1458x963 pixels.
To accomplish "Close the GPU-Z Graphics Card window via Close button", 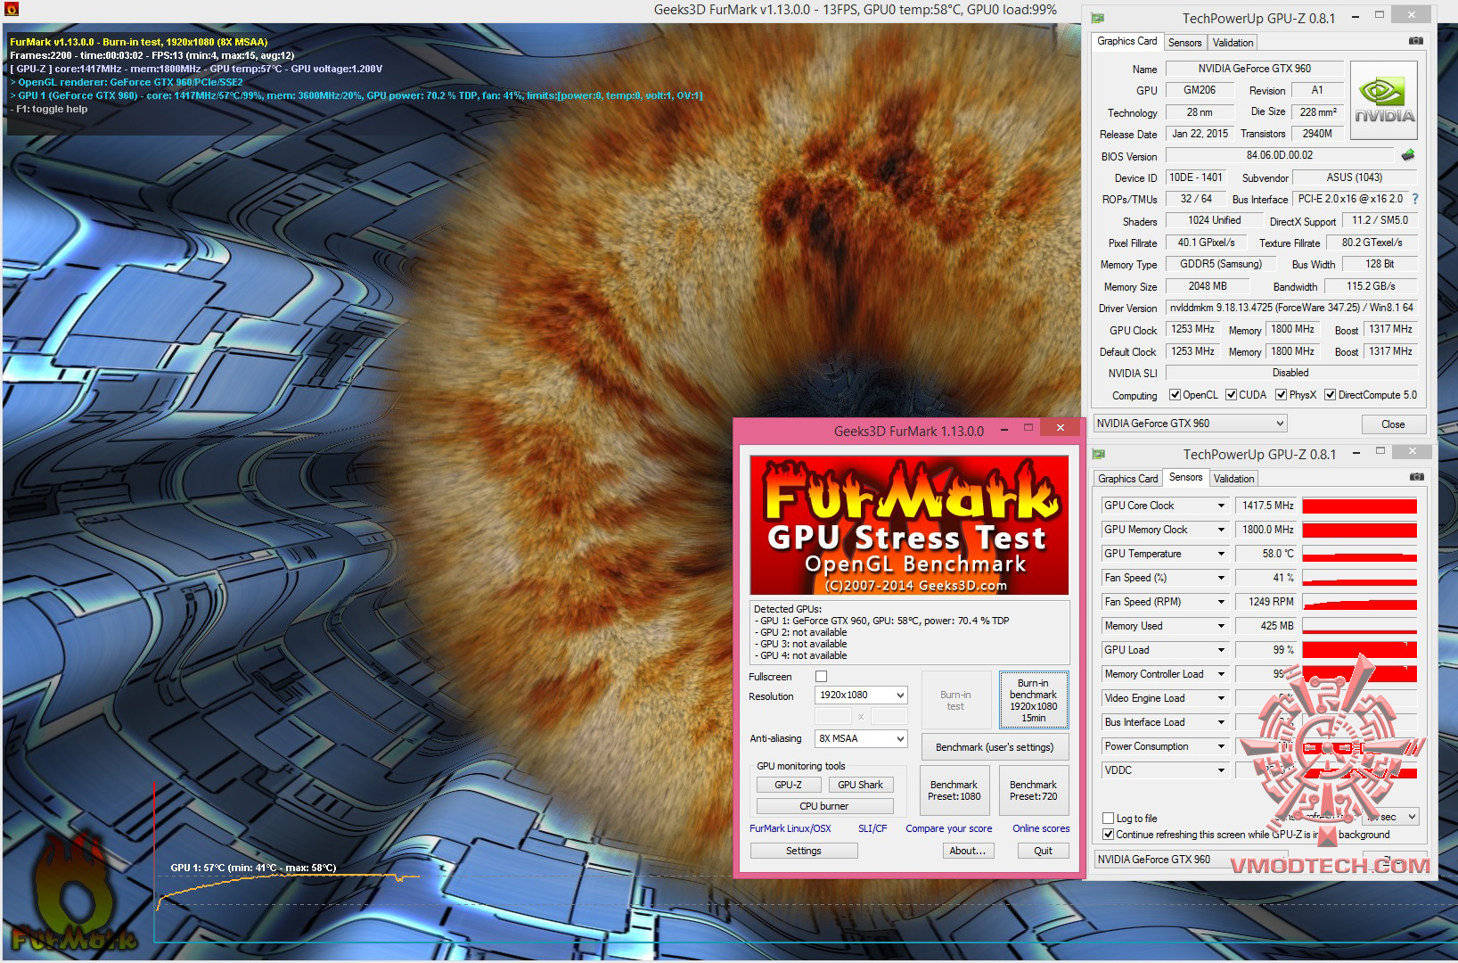I will (x=1393, y=424).
